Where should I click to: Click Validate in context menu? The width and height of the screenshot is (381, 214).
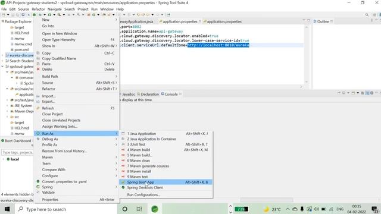click(77, 192)
